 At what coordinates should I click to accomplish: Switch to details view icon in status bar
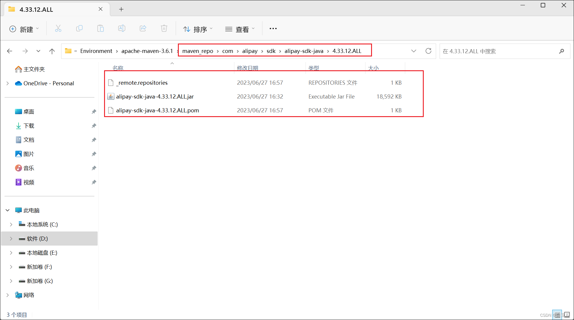(557, 315)
